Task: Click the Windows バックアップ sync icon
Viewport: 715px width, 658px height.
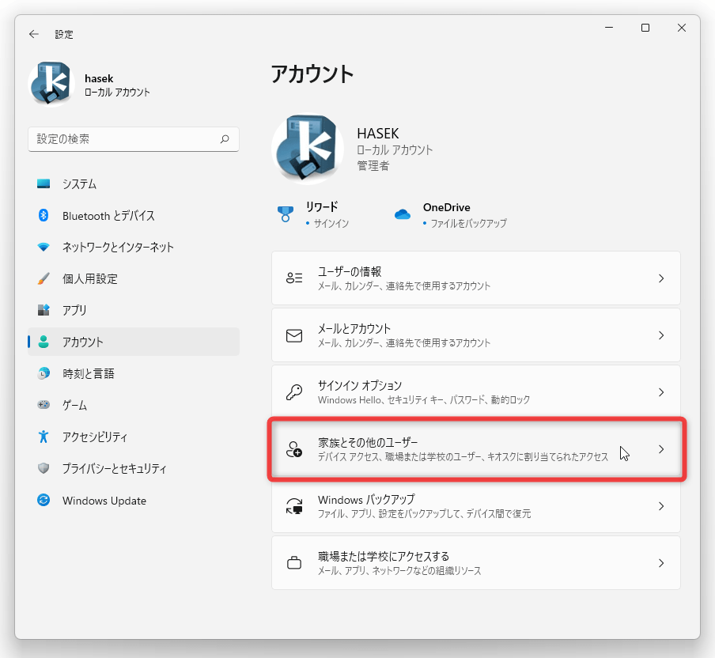Action: 294,506
